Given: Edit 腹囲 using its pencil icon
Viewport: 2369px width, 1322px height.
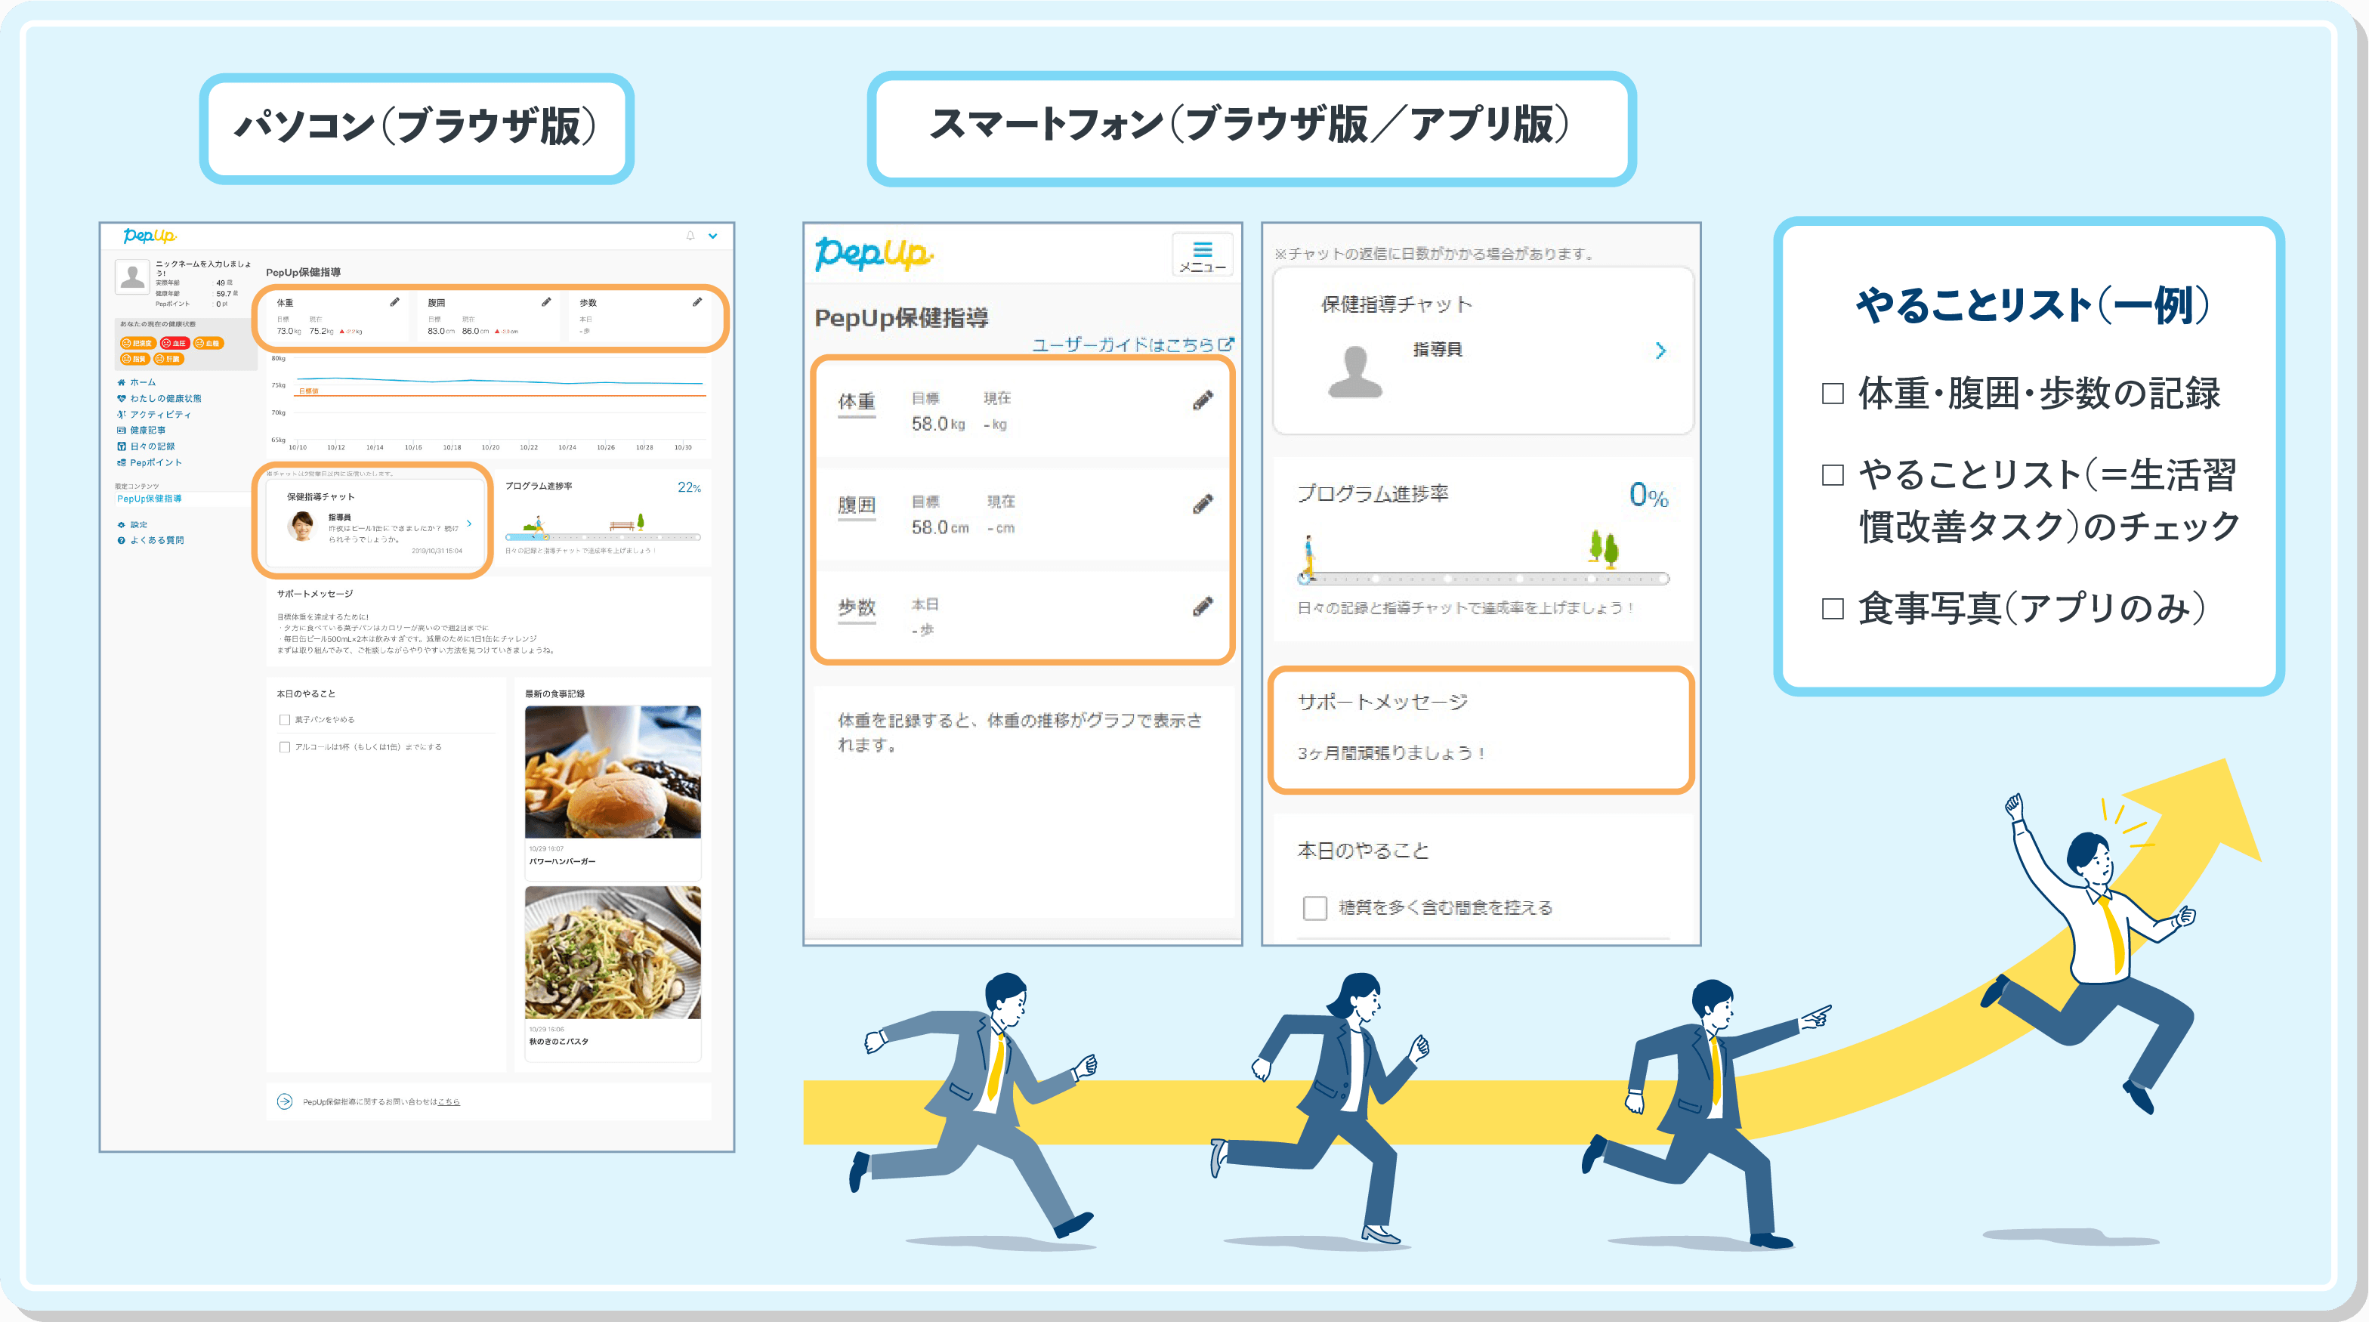Looking at the screenshot, I should 547,302.
